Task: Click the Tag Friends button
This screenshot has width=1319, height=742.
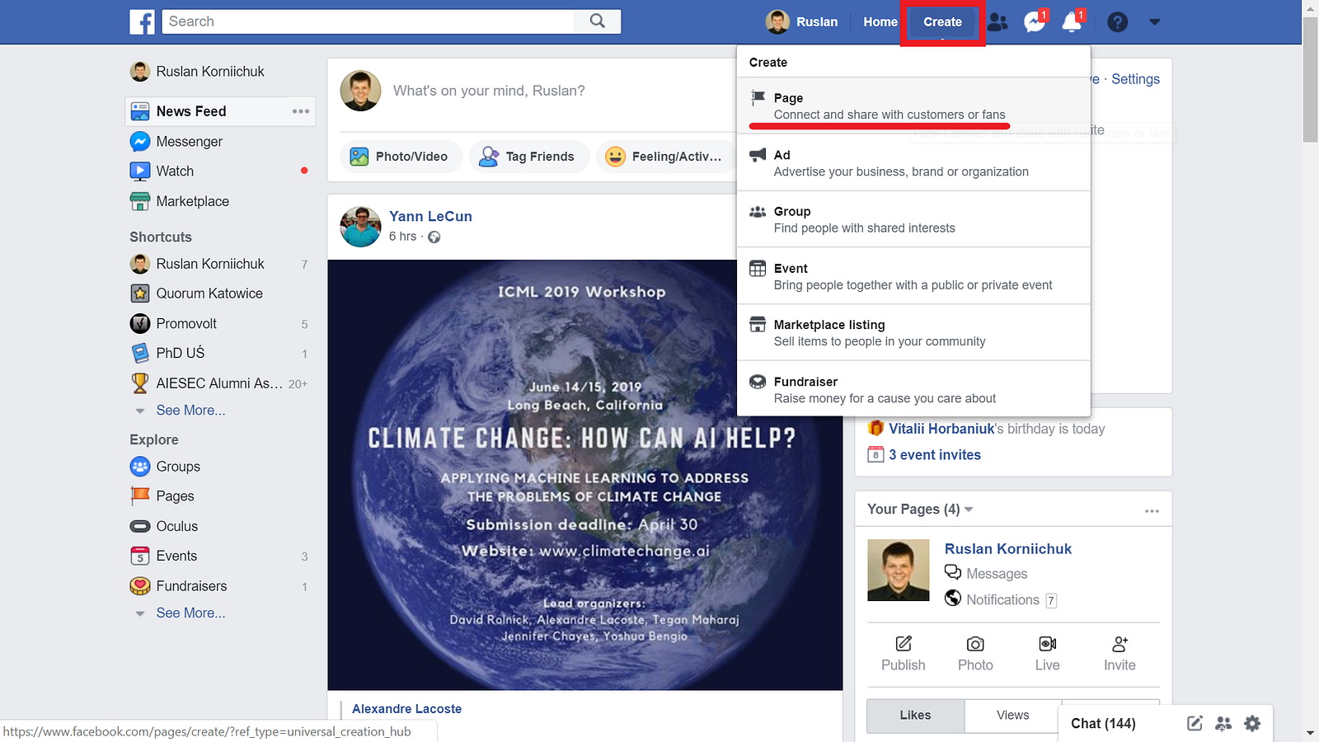Action: point(528,157)
